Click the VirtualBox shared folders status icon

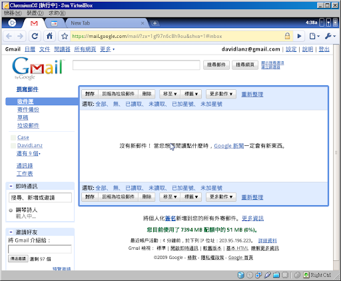276,275
